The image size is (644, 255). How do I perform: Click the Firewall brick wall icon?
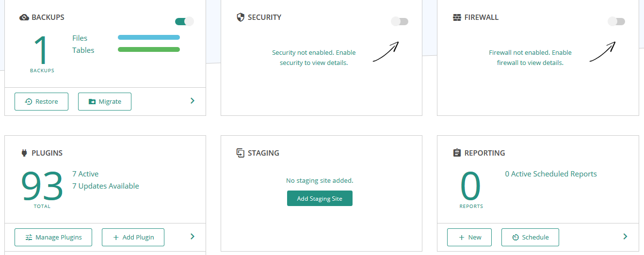click(457, 17)
